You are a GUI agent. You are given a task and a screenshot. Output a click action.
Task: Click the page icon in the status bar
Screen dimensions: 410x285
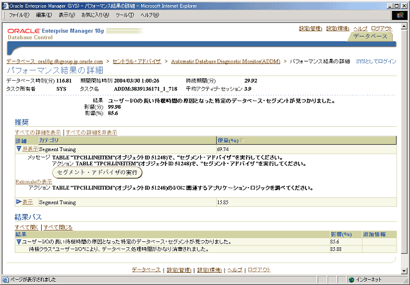click(x=5, y=280)
